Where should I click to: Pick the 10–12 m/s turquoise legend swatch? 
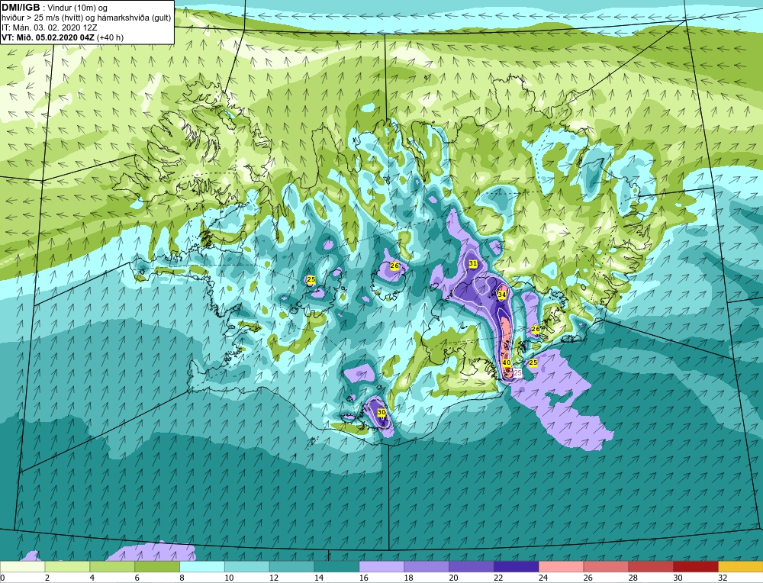[246, 567]
